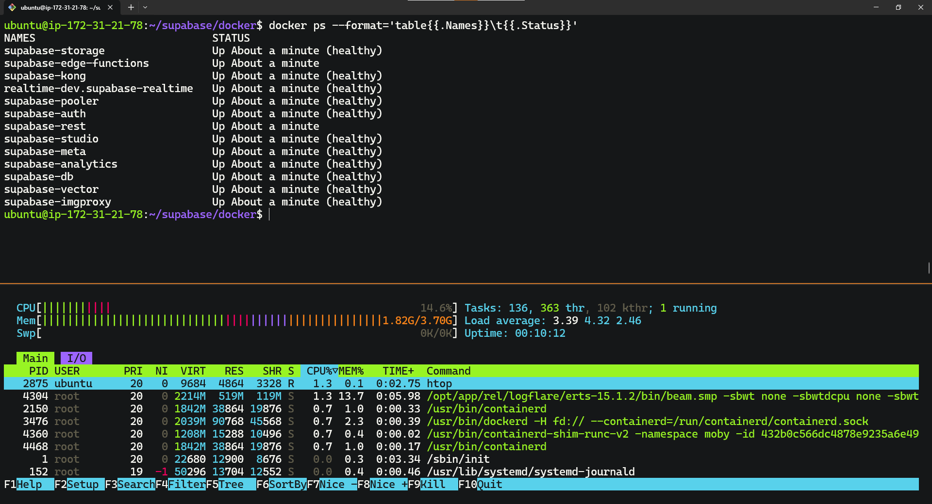This screenshot has height=504, width=932.
Task: Select containerd process row 2150
Action: (461, 409)
